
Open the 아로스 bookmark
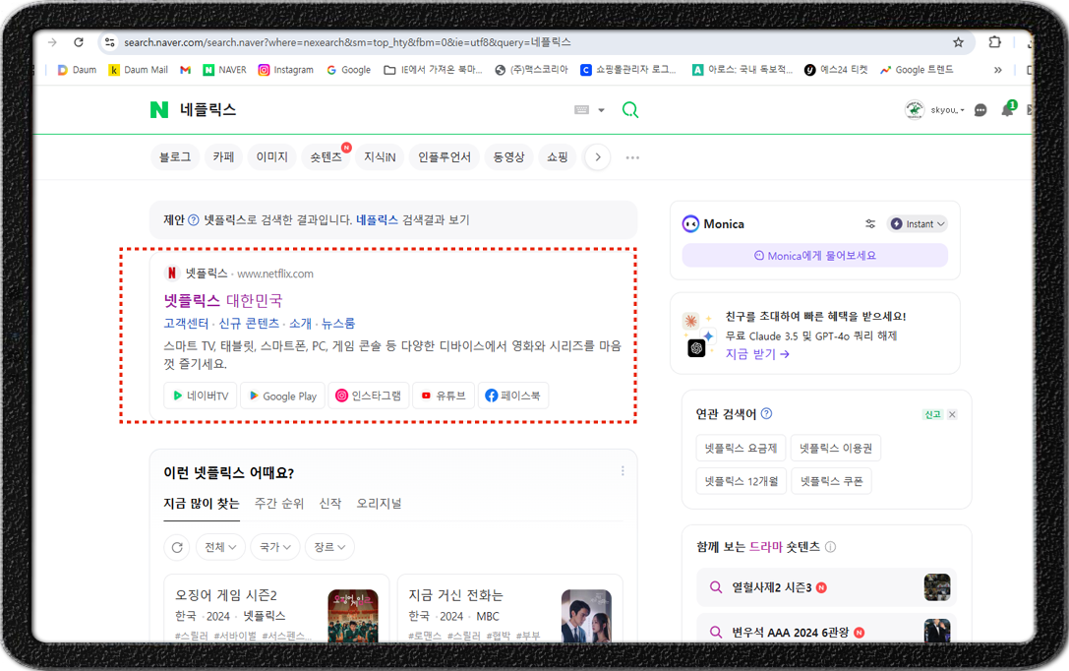(x=742, y=70)
